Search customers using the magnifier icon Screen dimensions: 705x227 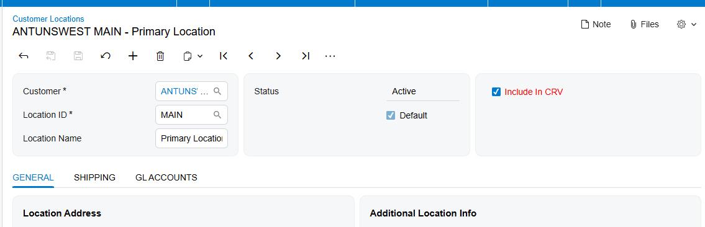point(217,92)
